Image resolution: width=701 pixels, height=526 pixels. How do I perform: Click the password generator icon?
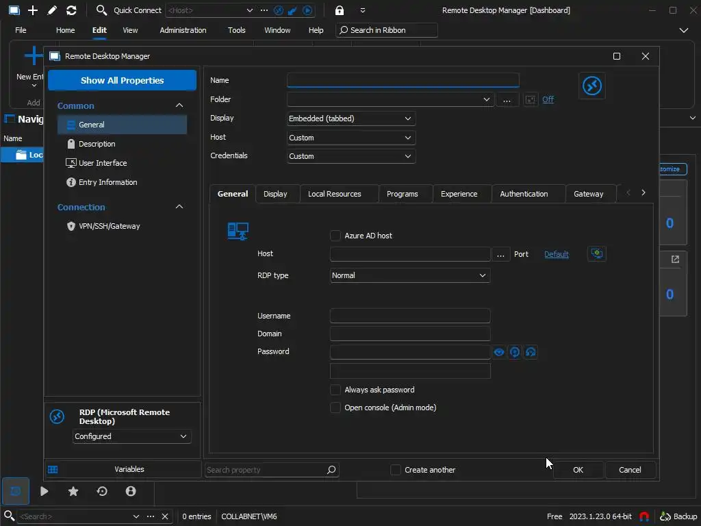tap(515, 352)
